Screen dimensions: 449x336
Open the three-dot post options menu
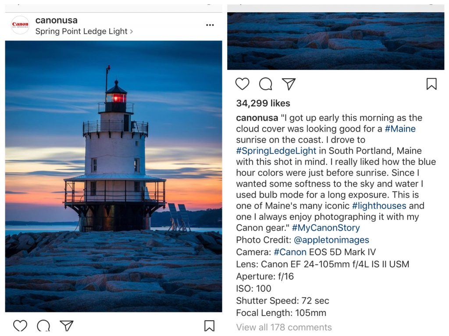point(210,25)
